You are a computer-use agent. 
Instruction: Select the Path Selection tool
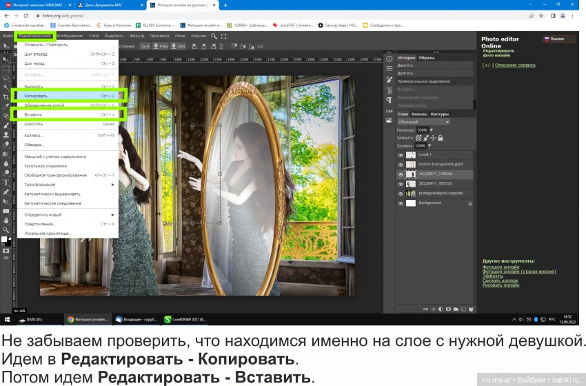tap(6, 201)
